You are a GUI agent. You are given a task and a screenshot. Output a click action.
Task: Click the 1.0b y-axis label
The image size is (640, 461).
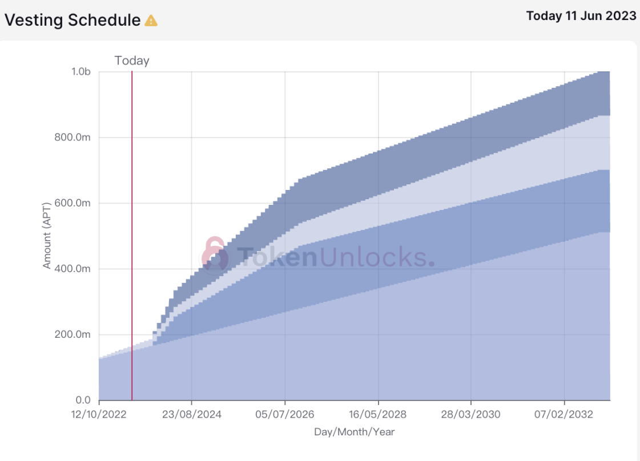point(81,72)
